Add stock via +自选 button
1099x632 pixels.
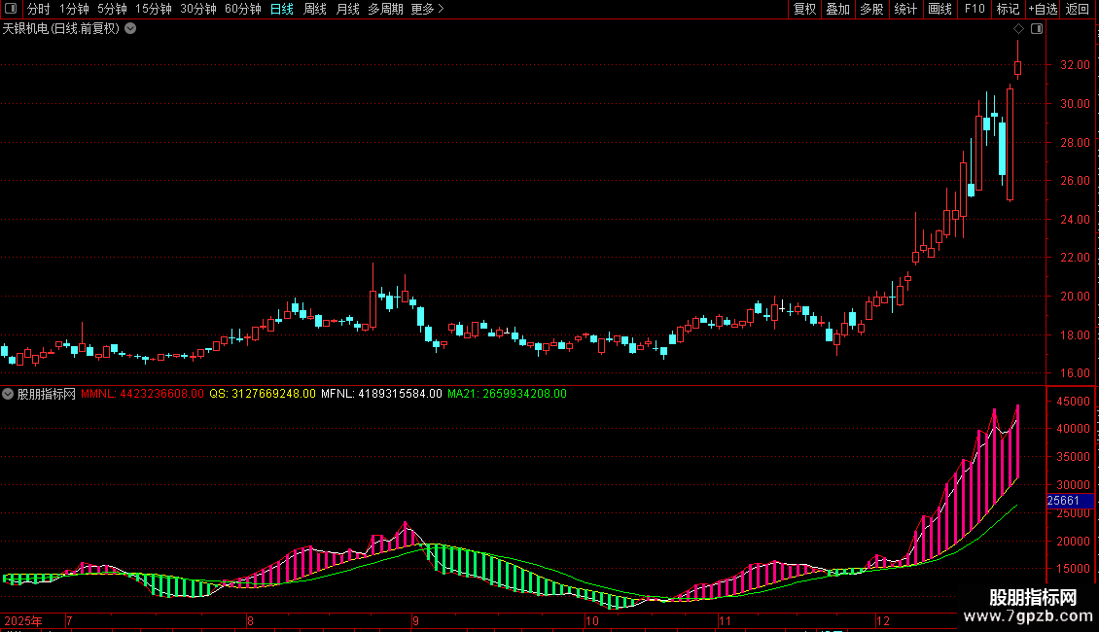pyautogui.click(x=1043, y=9)
